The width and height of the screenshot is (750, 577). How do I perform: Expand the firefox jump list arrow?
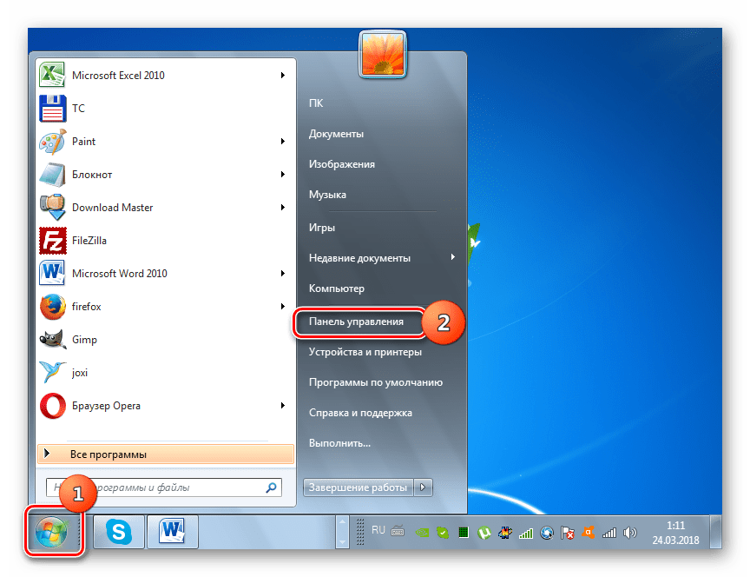[283, 307]
